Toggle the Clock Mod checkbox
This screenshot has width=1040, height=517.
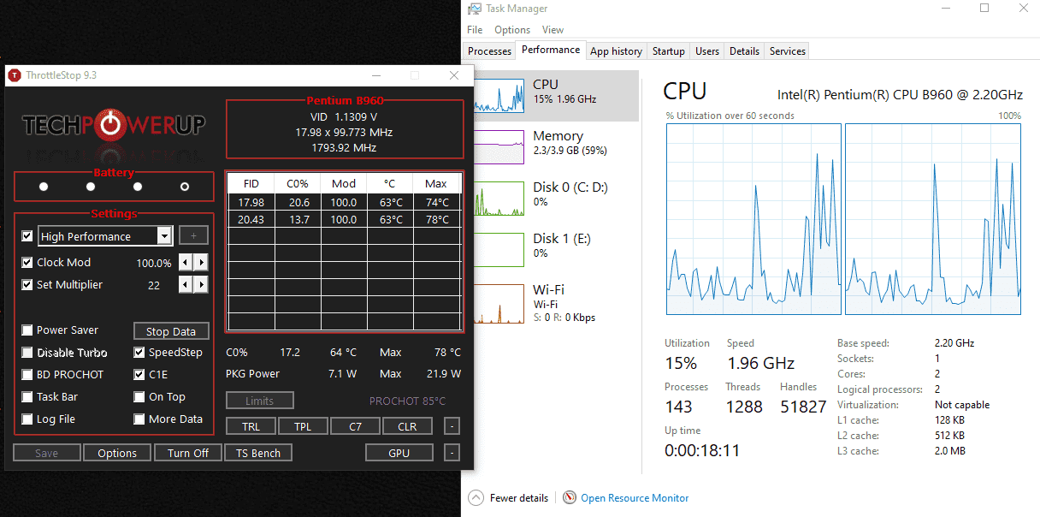27,263
